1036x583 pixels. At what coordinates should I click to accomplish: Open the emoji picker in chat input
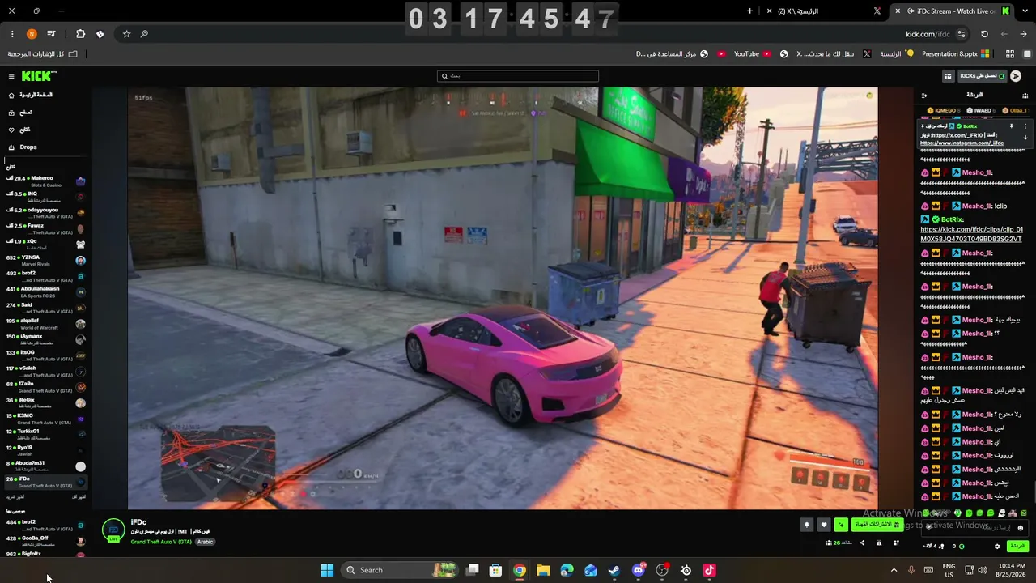tap(1020, 528)
